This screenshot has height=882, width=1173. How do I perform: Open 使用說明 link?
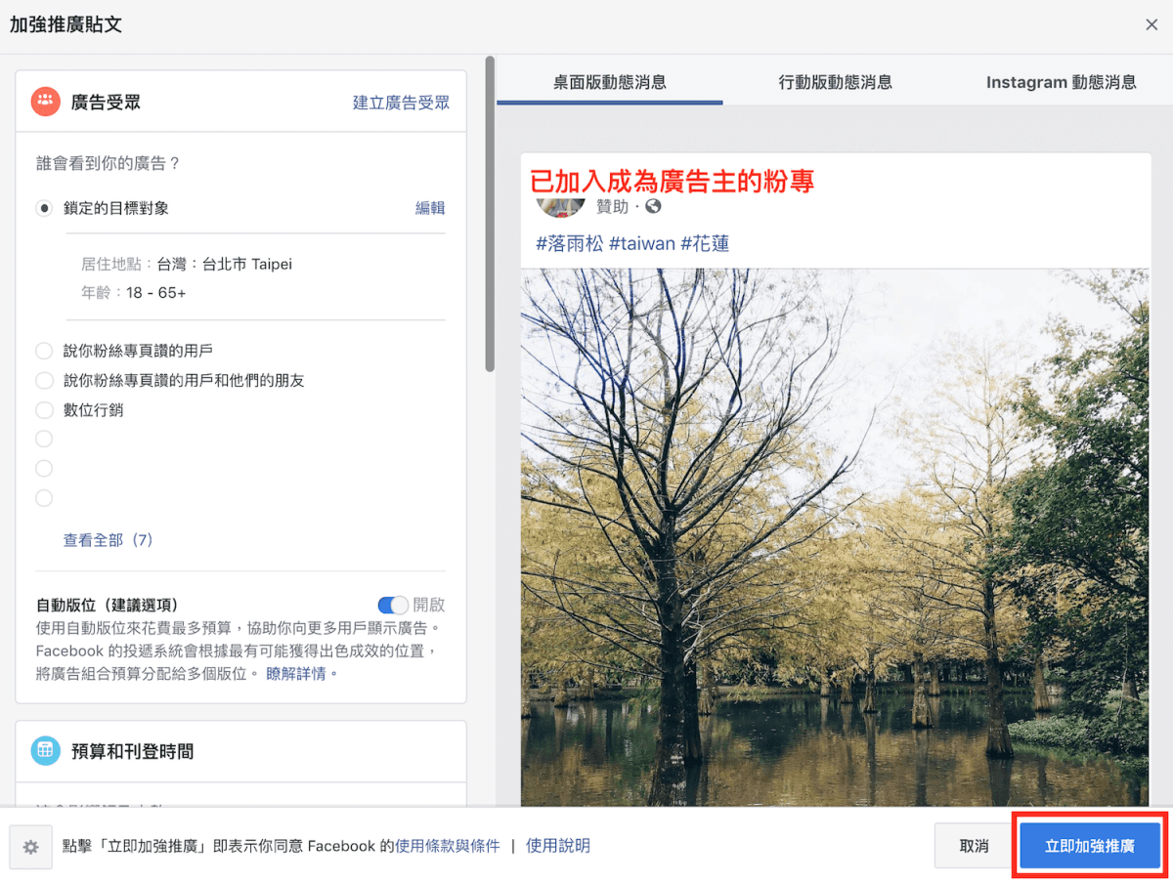pos(558,846)
